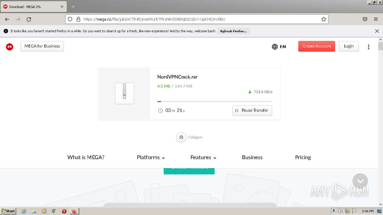Bookmark page with star icon
383x215 pixels.
click(323, 19)
